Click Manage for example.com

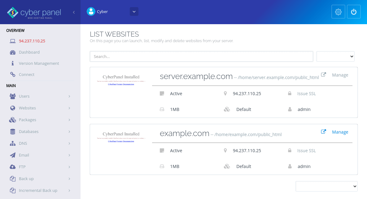point(340,132)
